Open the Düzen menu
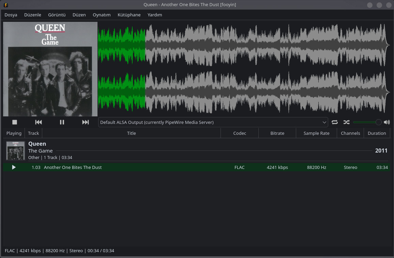The width and height of the screenshot is (394, 258). (79, 15)
